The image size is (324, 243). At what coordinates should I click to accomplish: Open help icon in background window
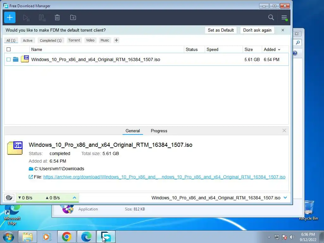295,53
